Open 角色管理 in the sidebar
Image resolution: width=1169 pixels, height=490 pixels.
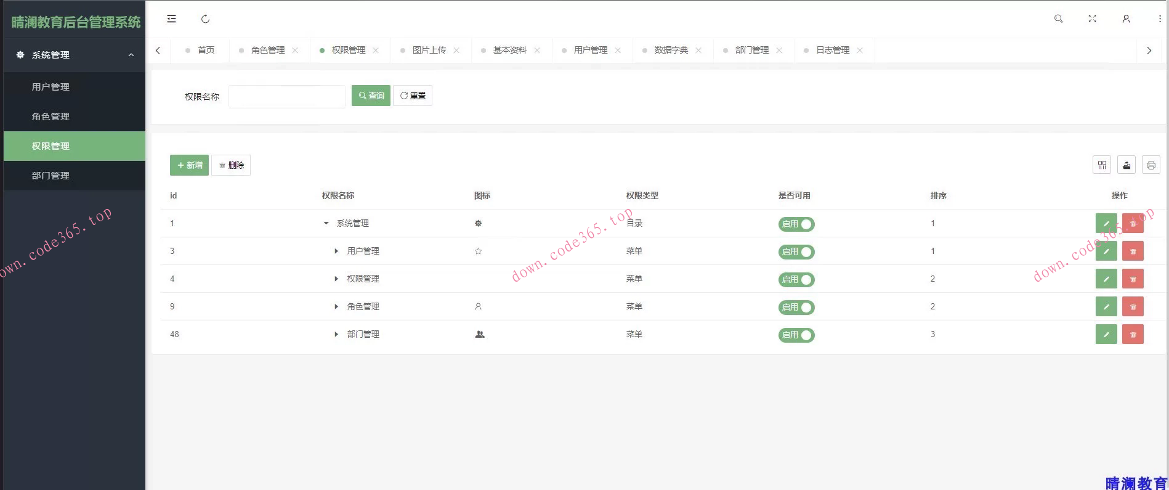point(75,116)
